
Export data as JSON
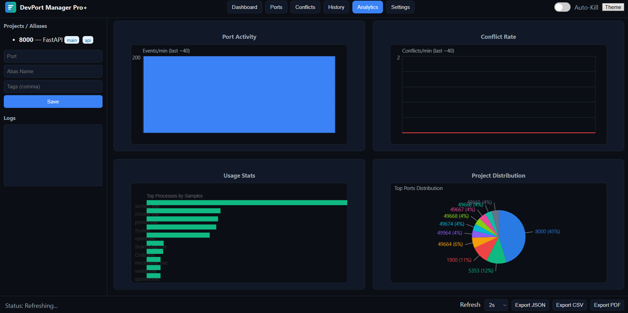coord(530,305)
